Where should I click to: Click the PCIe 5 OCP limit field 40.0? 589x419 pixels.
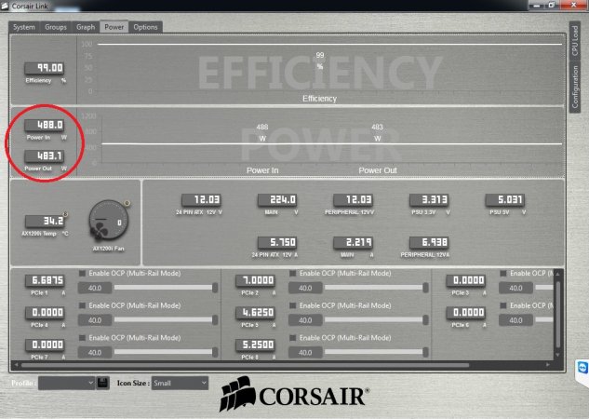coord(305,320)
